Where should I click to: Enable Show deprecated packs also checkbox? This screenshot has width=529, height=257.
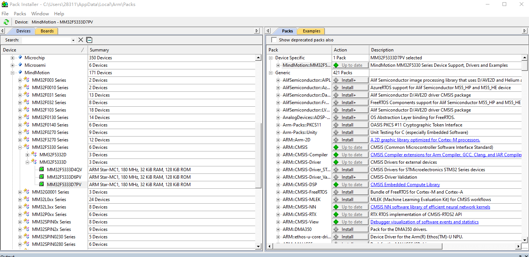click(x=274, y=40)
